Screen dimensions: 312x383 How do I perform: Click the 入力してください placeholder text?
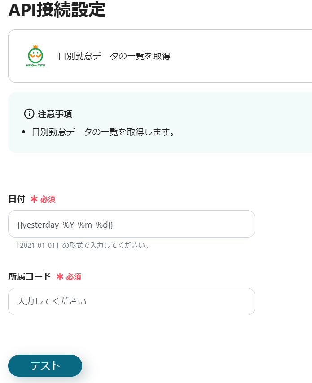pos(52,301)
